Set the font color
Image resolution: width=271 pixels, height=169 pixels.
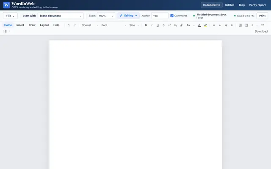tap(199, 25)
